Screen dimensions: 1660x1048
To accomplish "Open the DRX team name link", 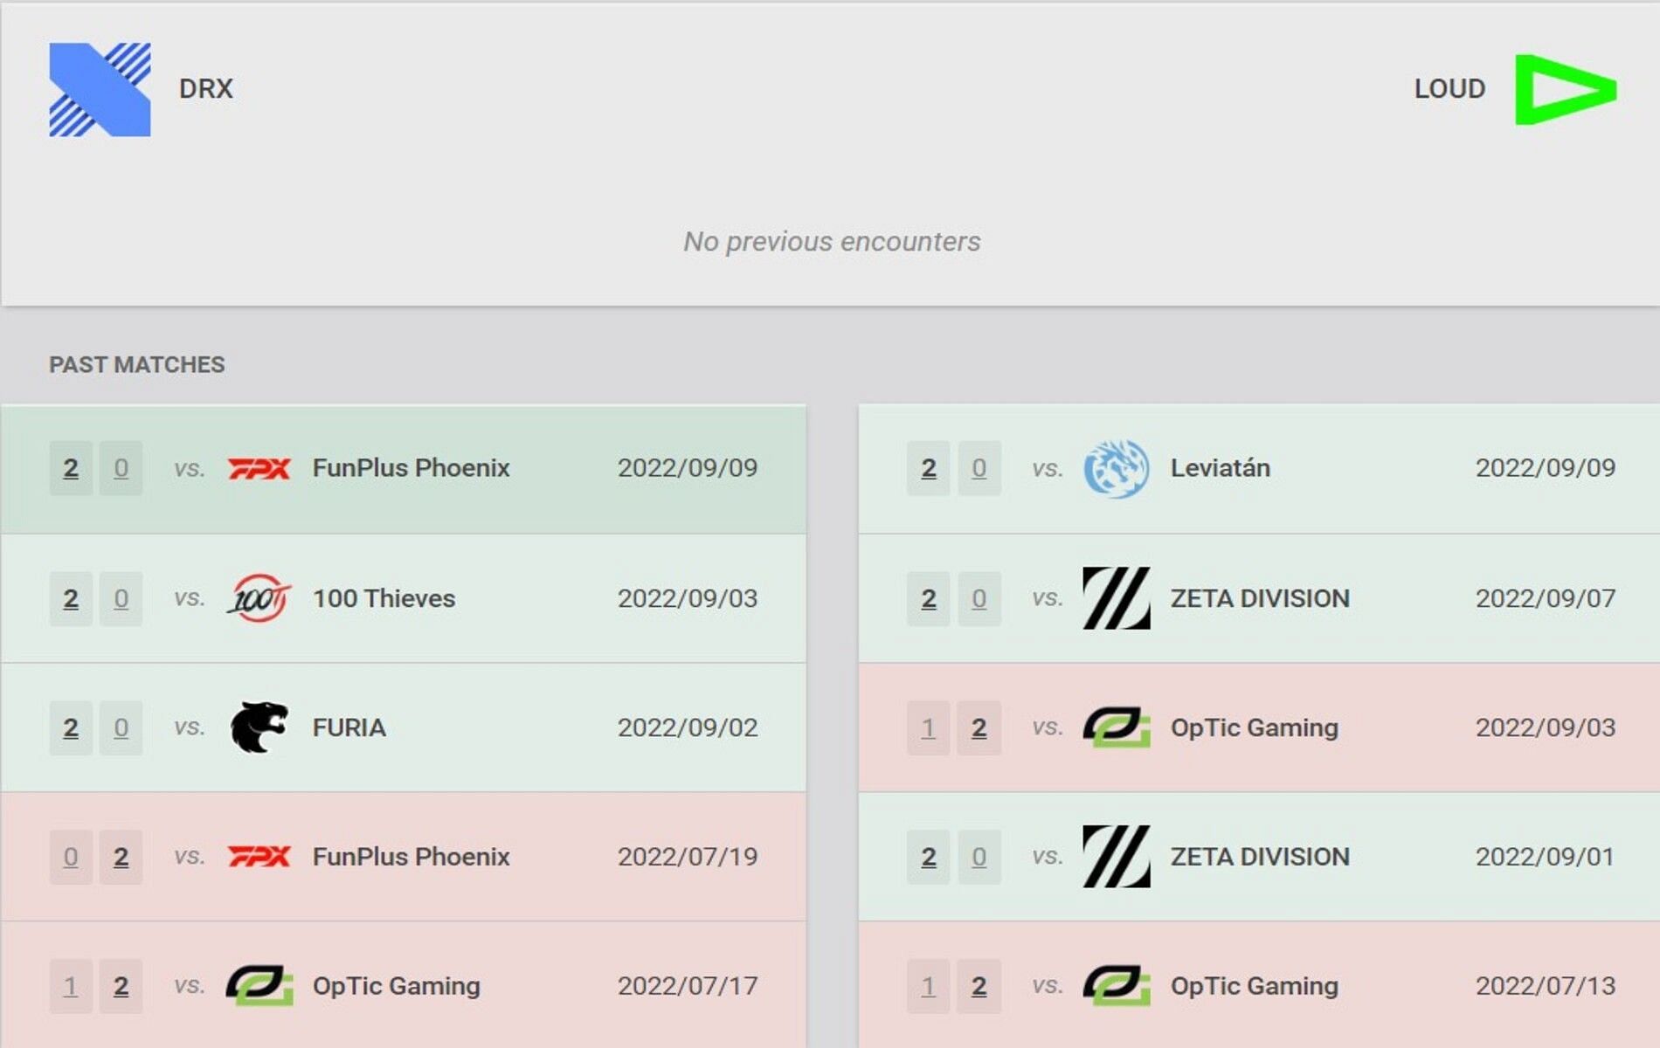I will coord(206,89).
